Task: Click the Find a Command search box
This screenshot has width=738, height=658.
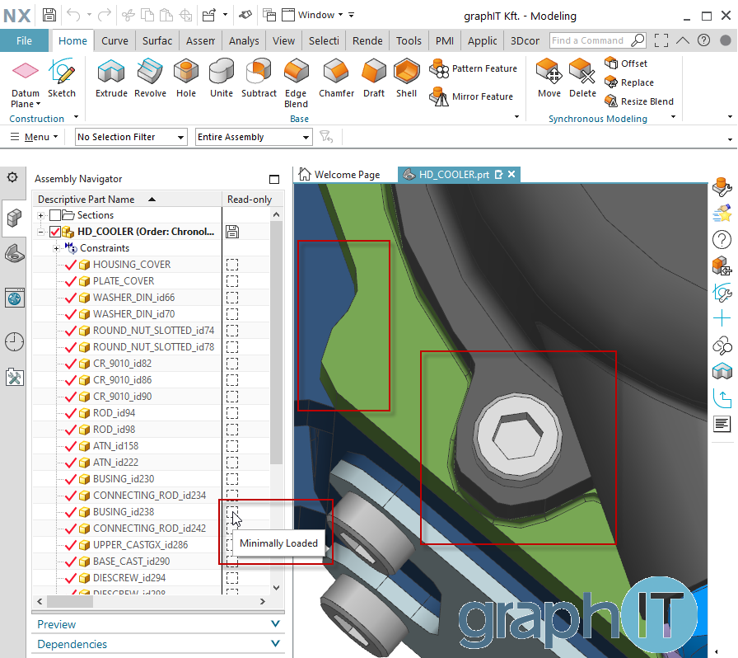Action: pyautogui.click(x=589, y=40)
